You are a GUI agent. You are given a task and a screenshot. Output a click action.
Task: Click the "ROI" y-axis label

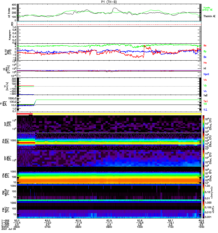point(12,24)
